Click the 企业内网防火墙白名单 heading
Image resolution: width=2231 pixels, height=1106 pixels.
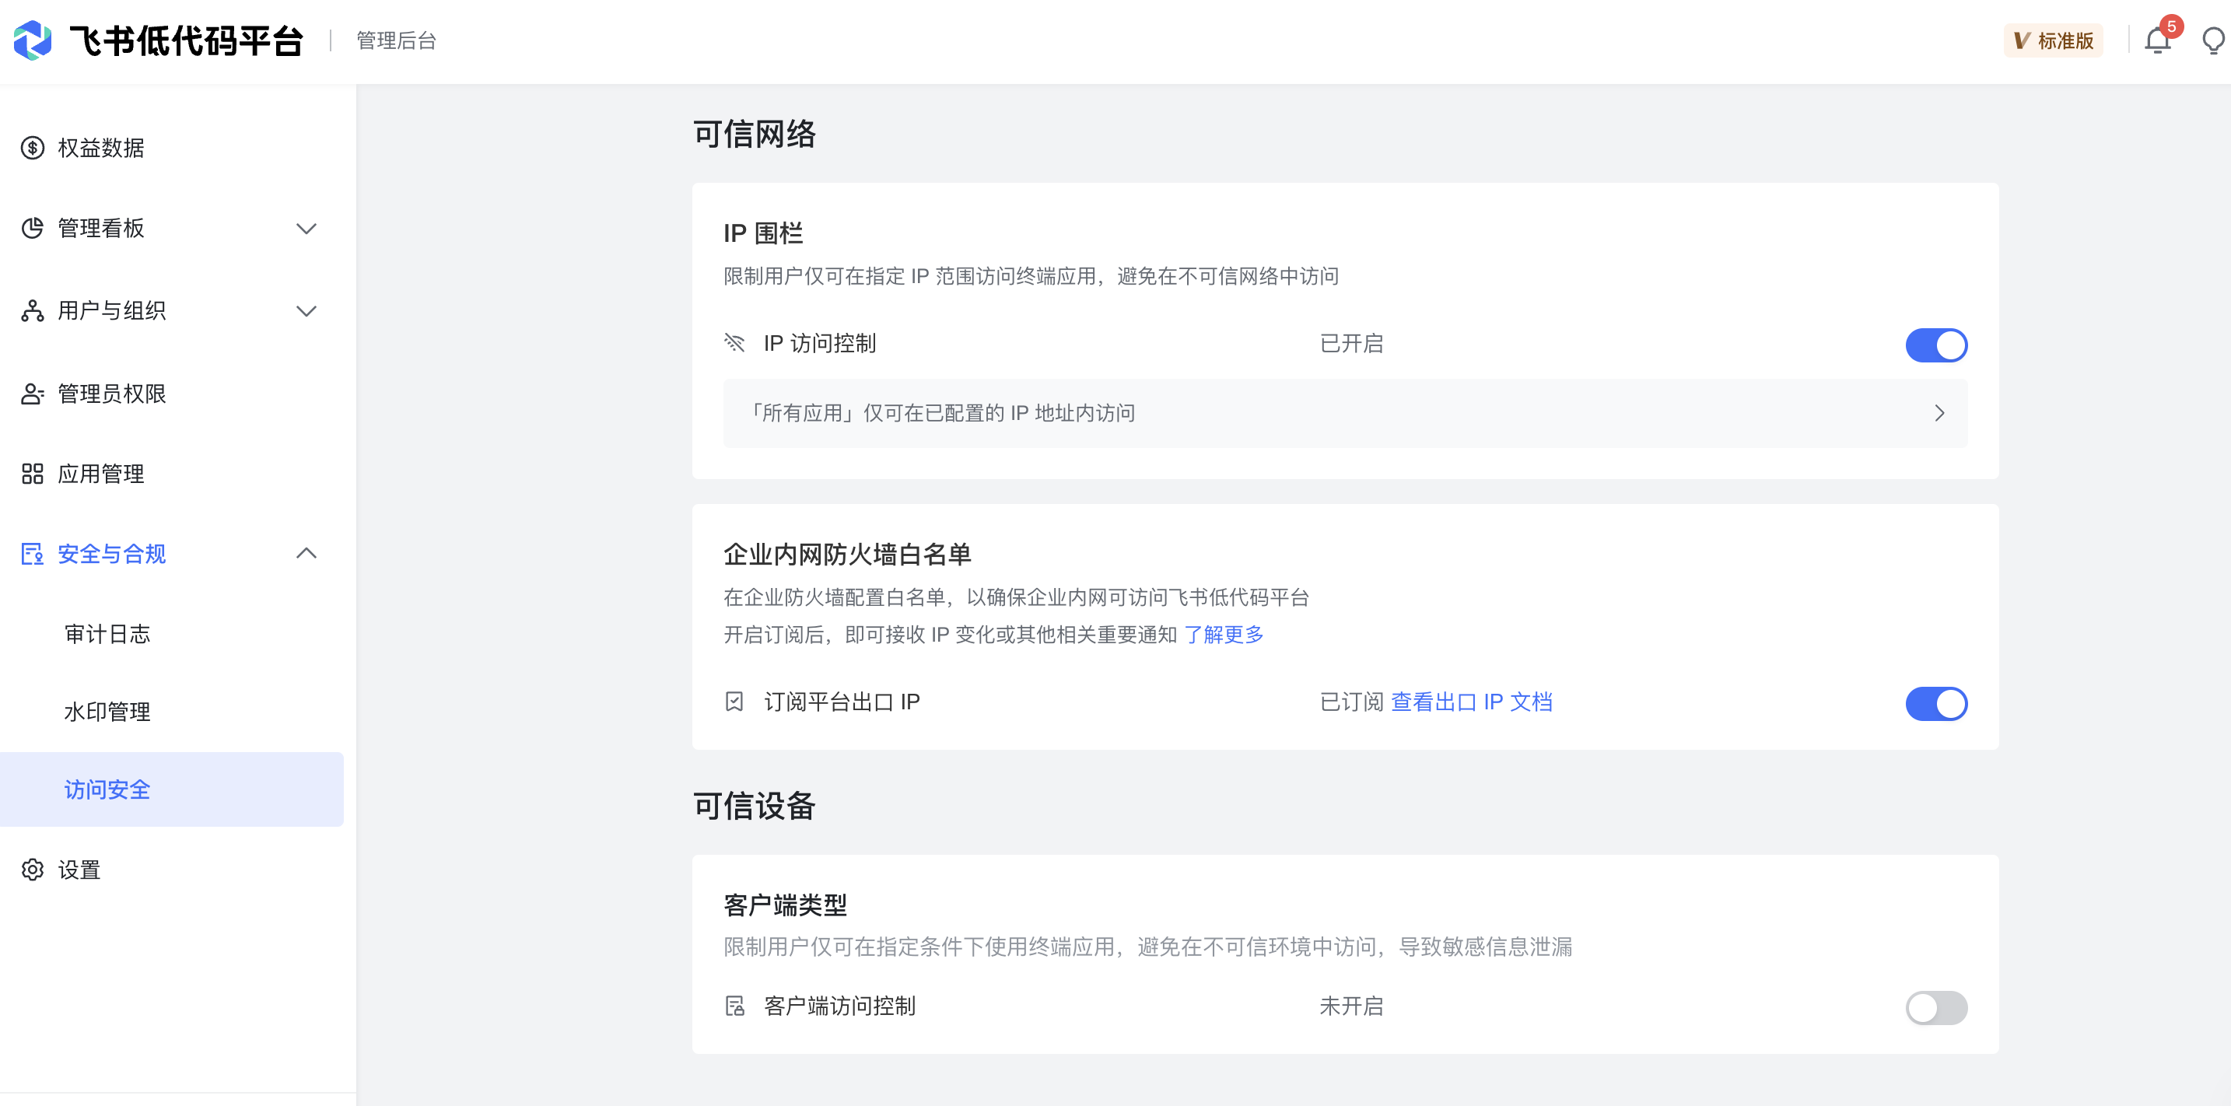tap(847, 554)
